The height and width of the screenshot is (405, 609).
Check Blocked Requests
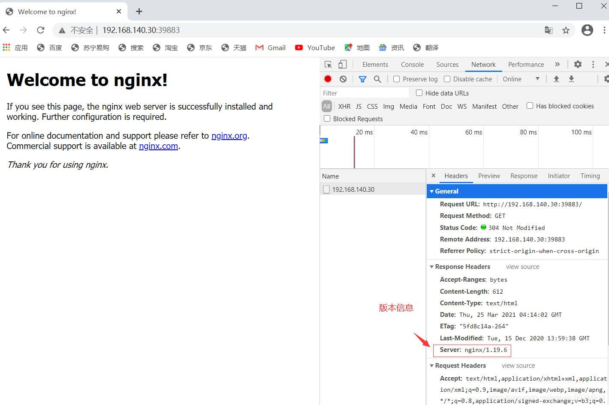[x=327, y=119]
